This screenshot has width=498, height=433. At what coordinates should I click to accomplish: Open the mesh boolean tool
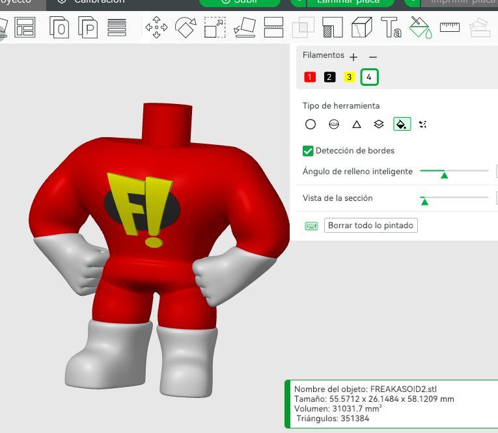303,27
